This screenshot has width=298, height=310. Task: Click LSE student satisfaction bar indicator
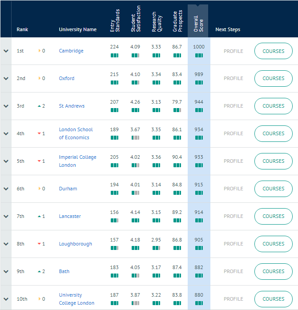[136, 137]
